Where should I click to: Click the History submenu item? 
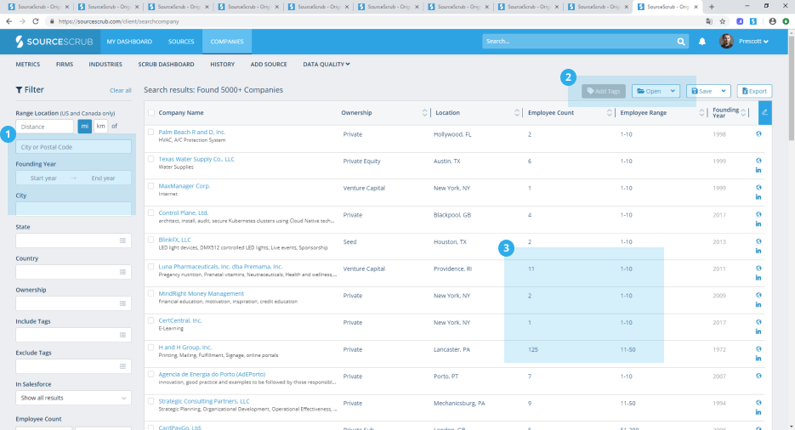pos(223,65)
